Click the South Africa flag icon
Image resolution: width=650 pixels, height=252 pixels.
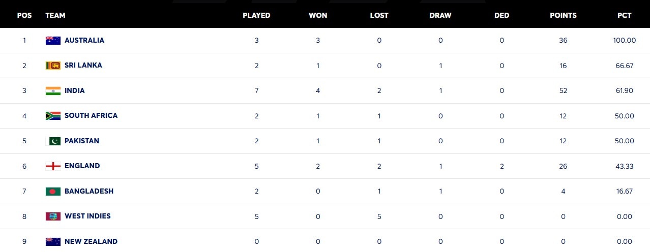[53, 116]
